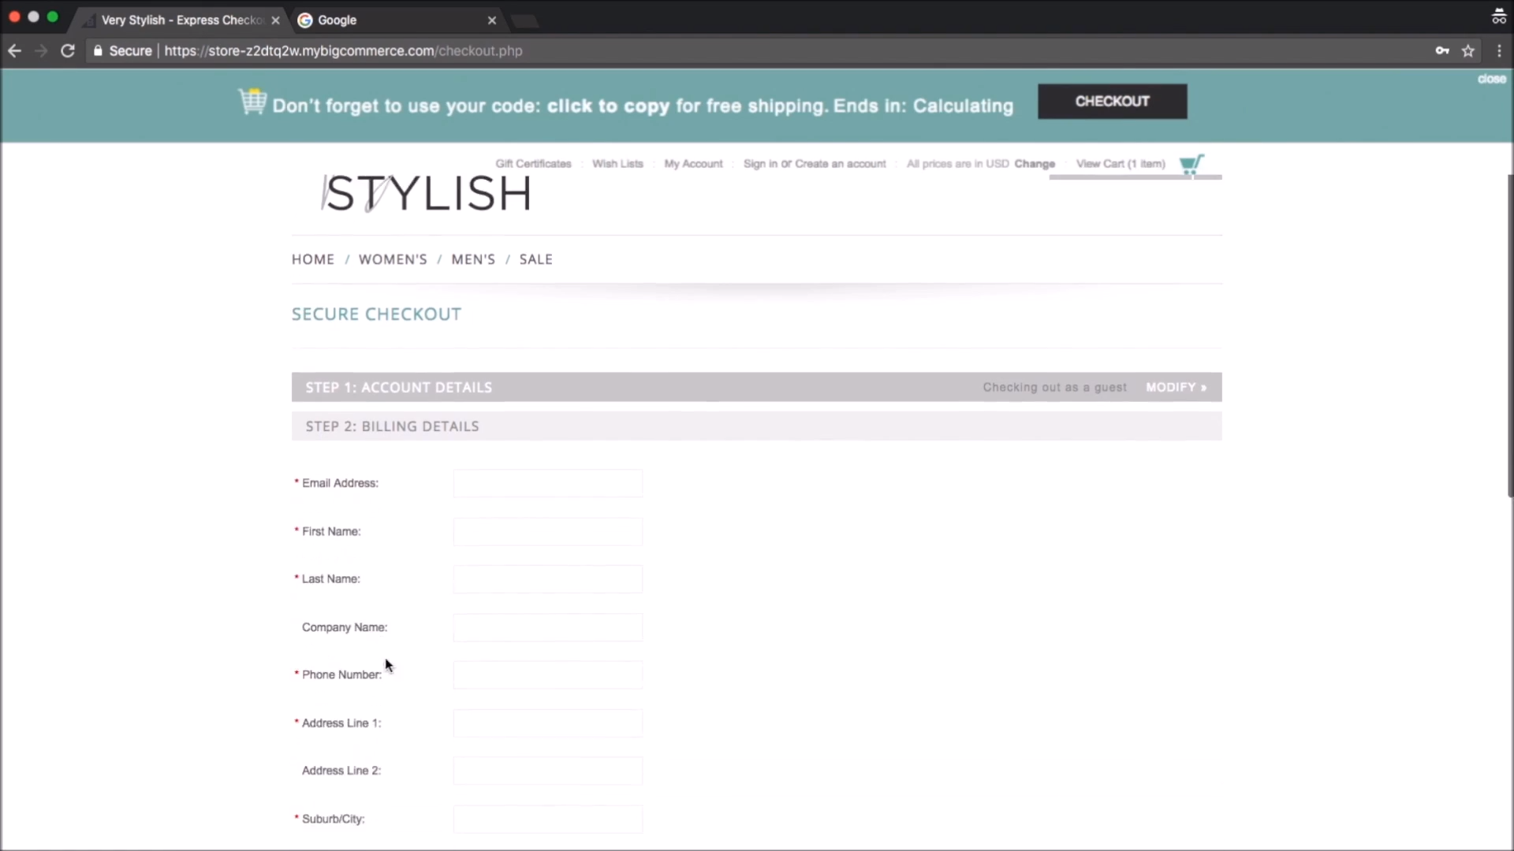Open the Chrome three-dot menu

click(1499, 50)
